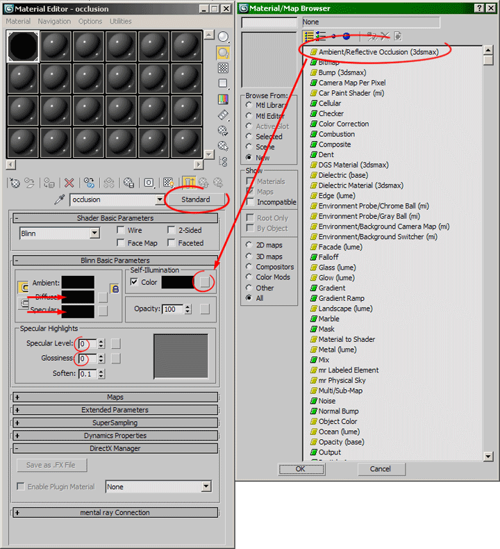This screenshot has height=549, width=500.
Task: Click Clear Material Library page icon
Action: pos(398,36)
